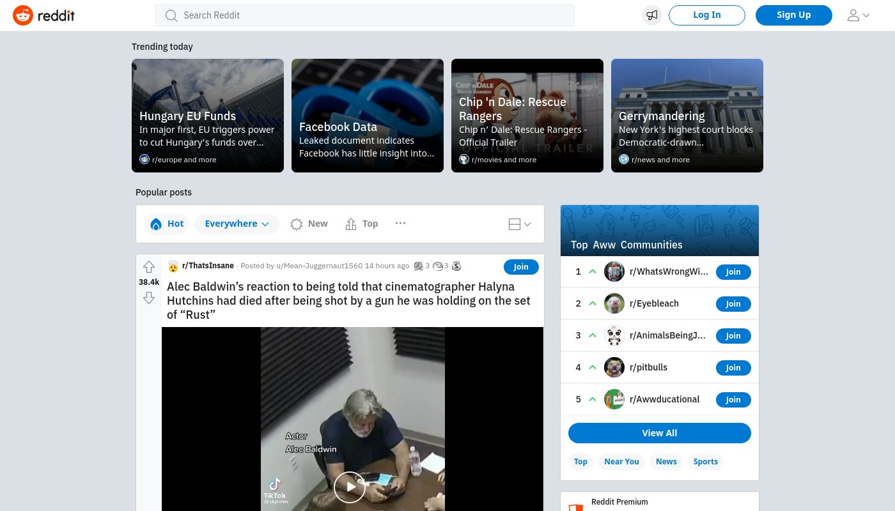
Task: Click the r/europe community avatar icon
Action: 144,159
